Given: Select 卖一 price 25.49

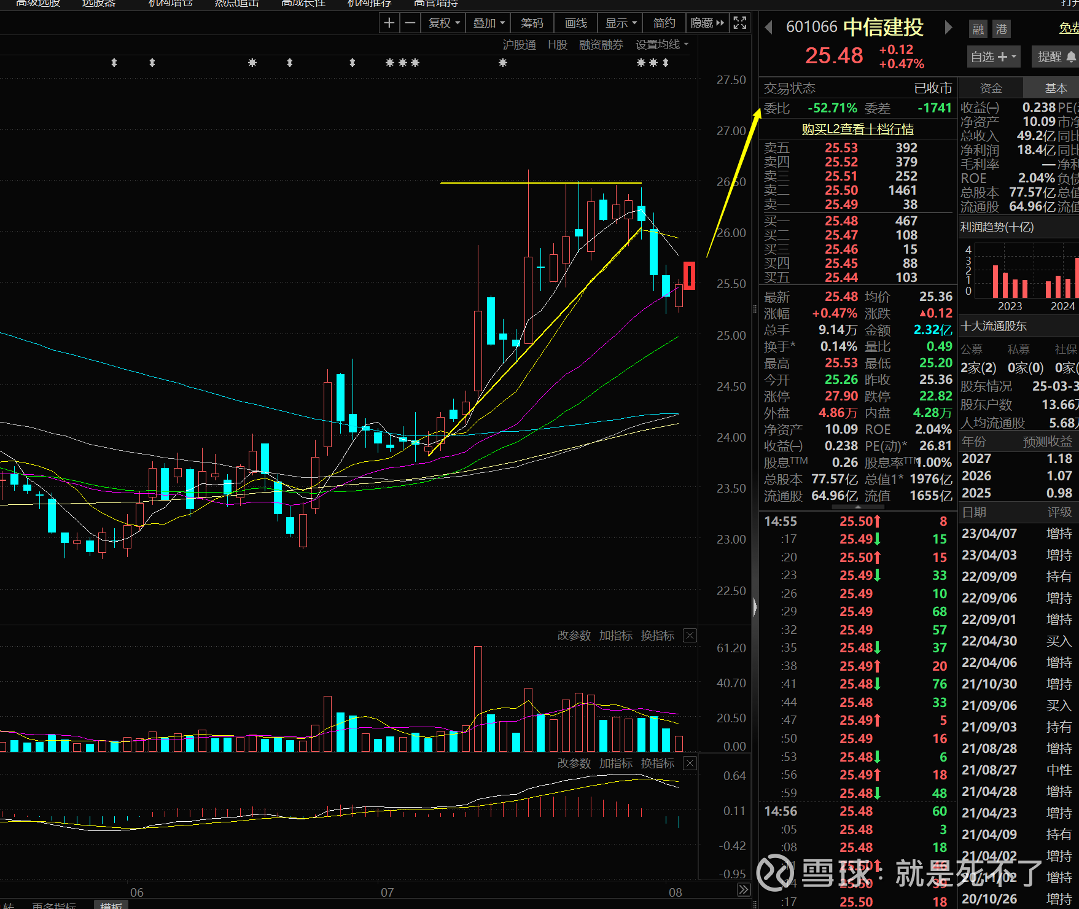Looking at the screenshot, I should [x=841, y=205].
